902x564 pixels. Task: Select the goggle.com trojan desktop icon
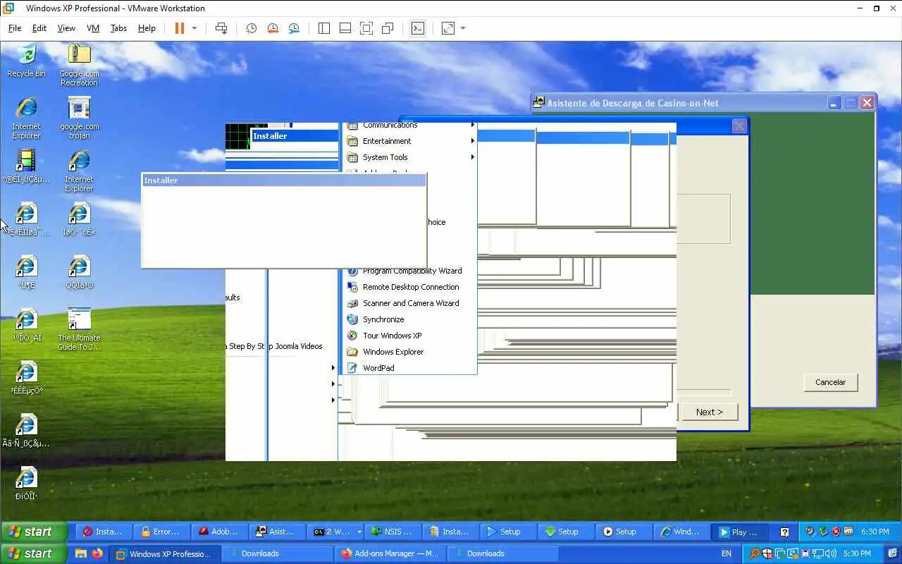coord(79,118)
